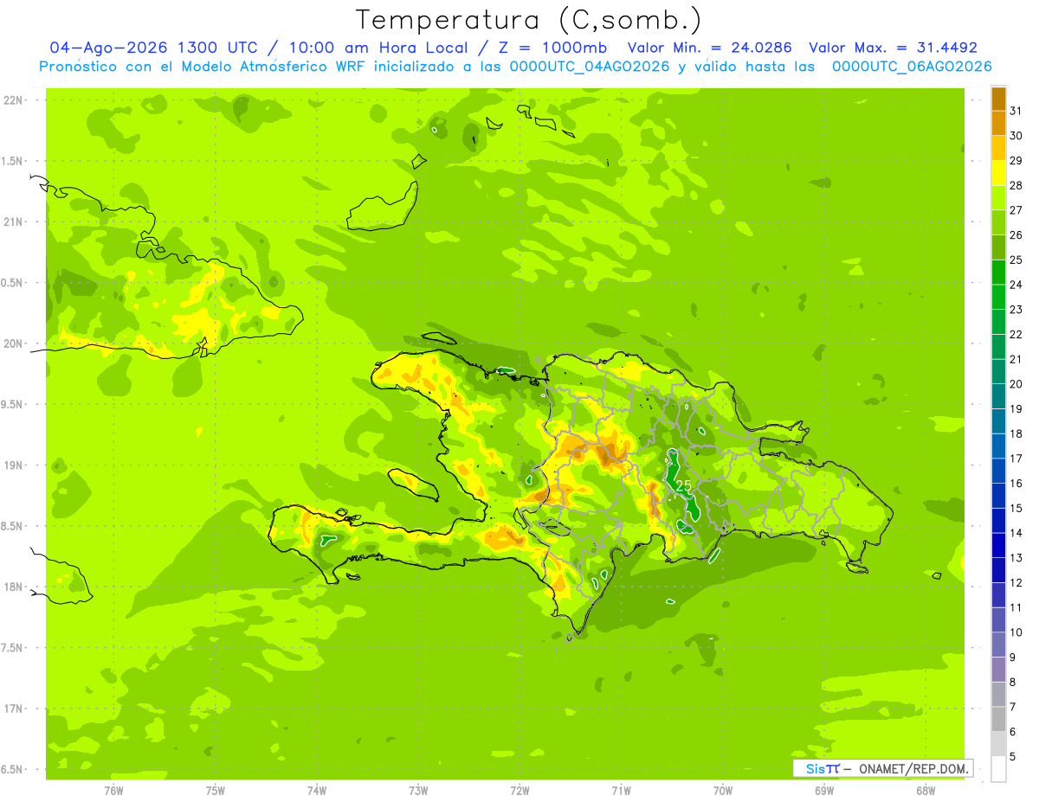This screenshot has height=802, width=1039.
Task: Click the legend value '31'
Action: coord(1016,111)
